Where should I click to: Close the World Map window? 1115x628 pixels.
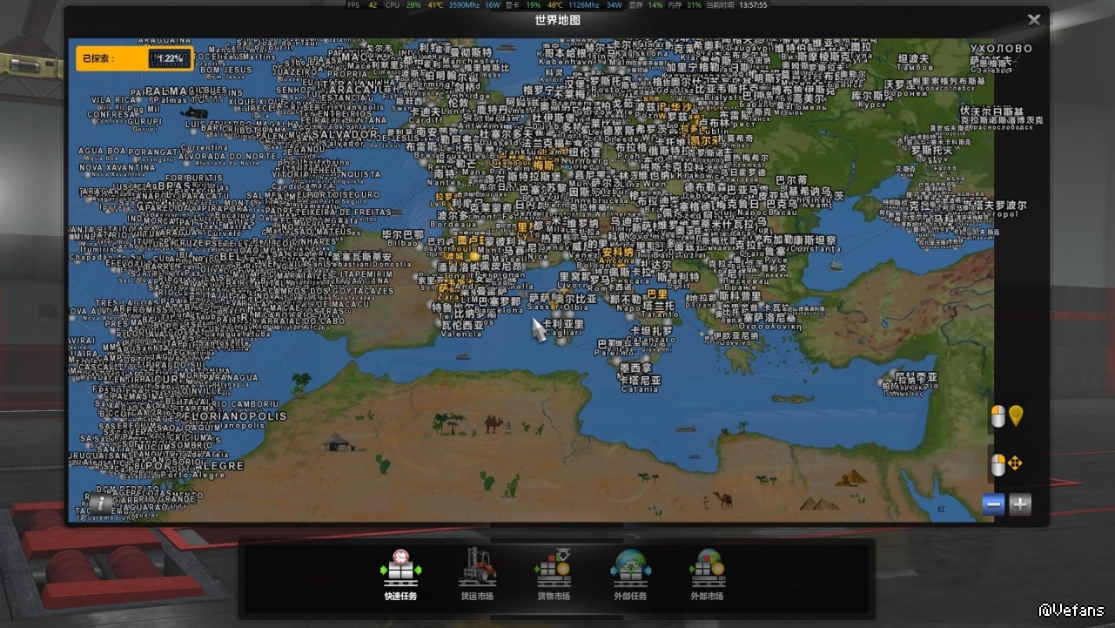1033,20
